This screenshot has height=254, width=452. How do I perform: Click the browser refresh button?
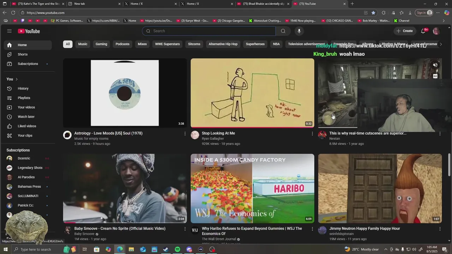(x=13, y=13)
